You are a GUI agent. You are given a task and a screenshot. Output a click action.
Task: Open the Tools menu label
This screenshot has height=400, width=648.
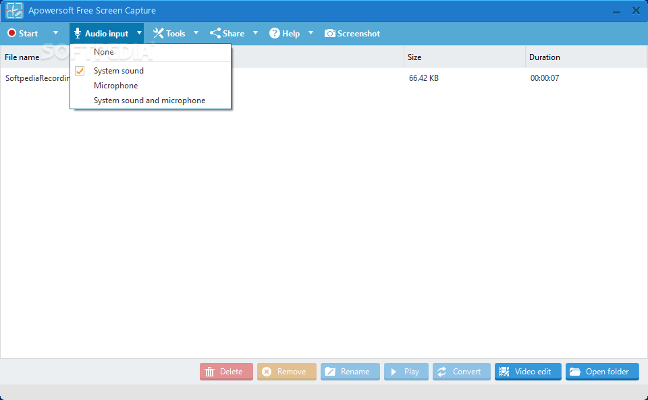(175, 34)
